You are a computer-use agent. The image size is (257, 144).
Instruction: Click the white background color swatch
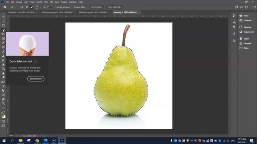(x=4, y=117)
